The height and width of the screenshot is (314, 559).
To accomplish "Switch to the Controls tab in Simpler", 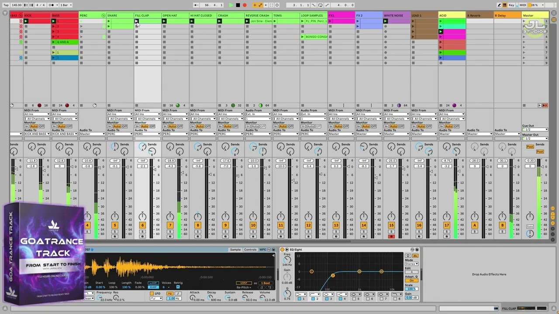I will [250, 250].
